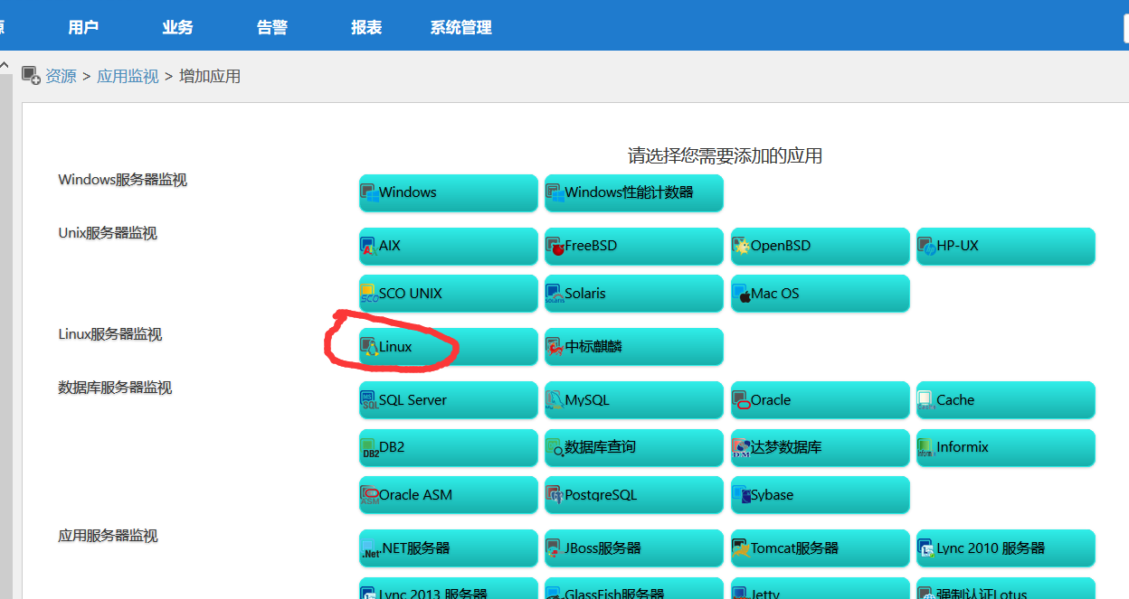Click the Windows服务器监视 category label
Viewport: 1129px width, 599px height.
123,180
